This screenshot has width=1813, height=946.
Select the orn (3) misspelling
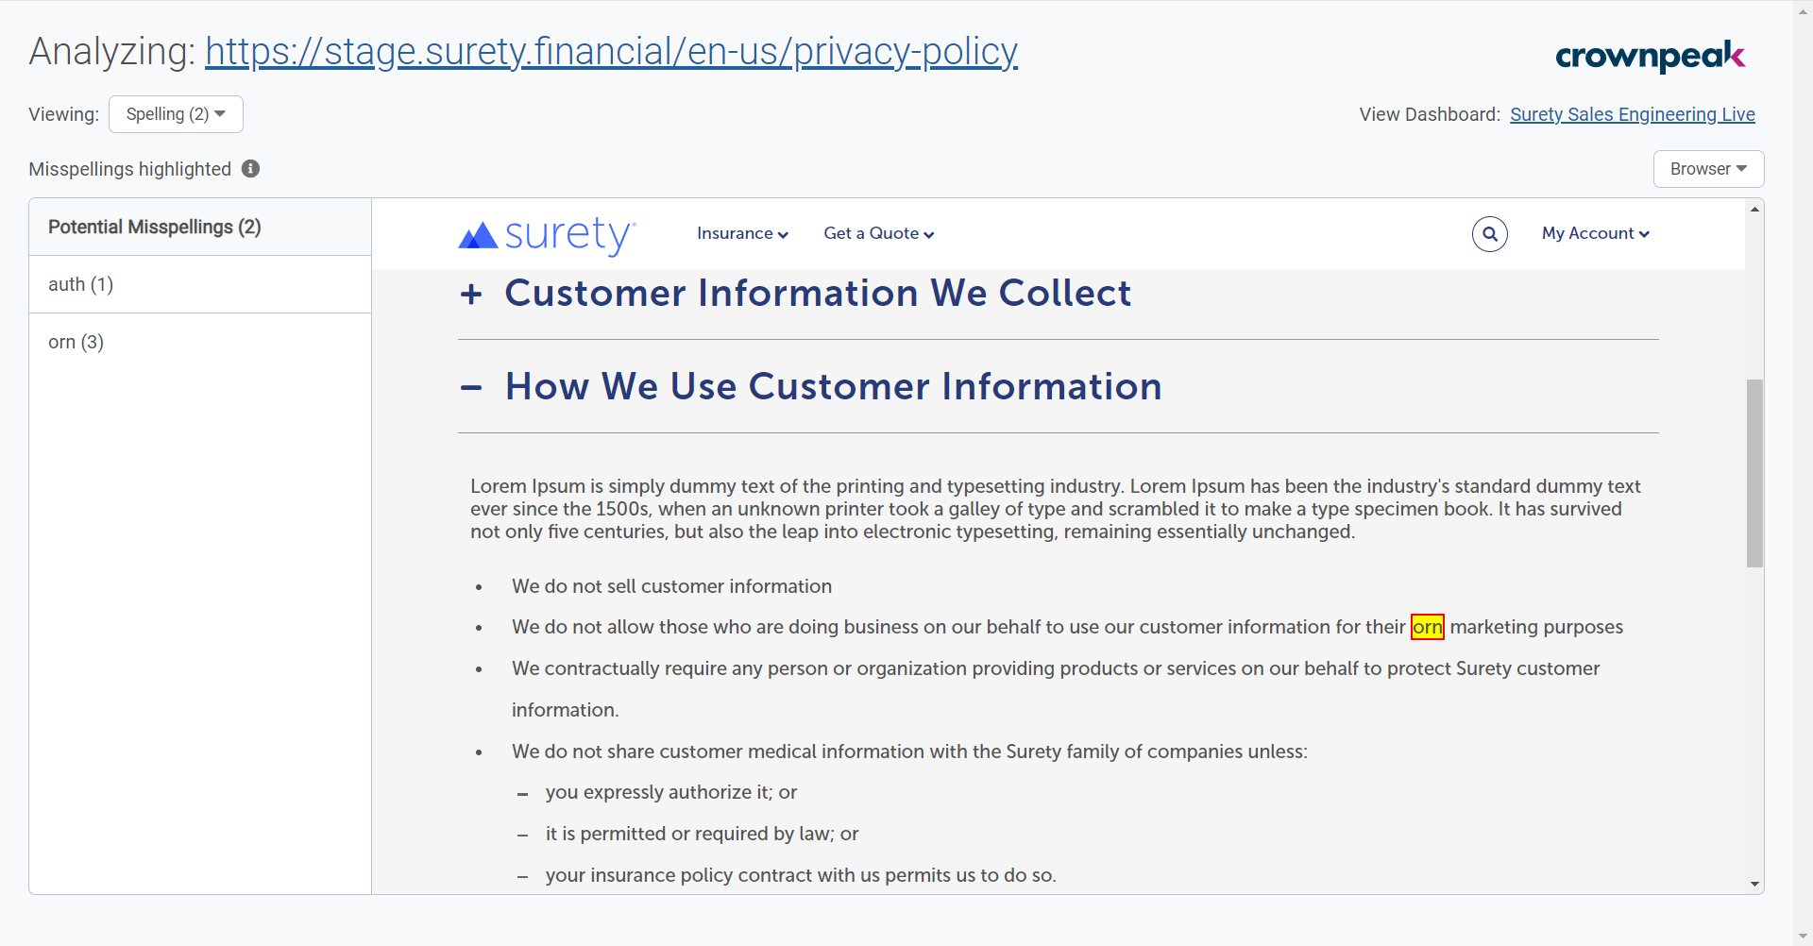76,342
